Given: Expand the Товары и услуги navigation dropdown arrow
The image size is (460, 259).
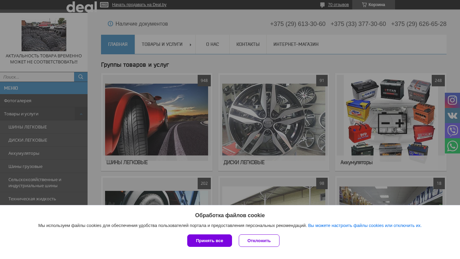Looking at the screenshot, I should (191, 45).
